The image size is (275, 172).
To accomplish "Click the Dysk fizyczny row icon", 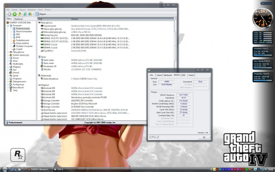I will tap(42, 110).
